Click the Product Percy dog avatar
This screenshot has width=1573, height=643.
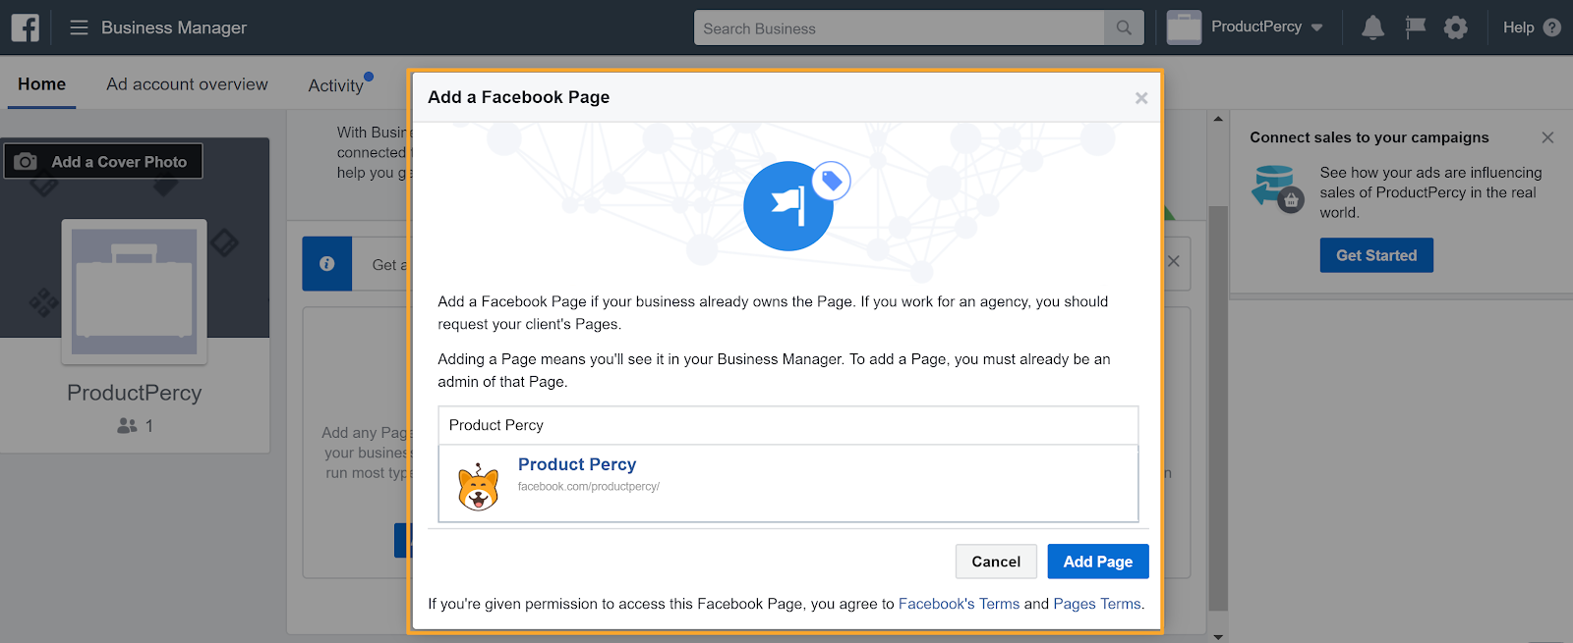click(x=479, y=486)
